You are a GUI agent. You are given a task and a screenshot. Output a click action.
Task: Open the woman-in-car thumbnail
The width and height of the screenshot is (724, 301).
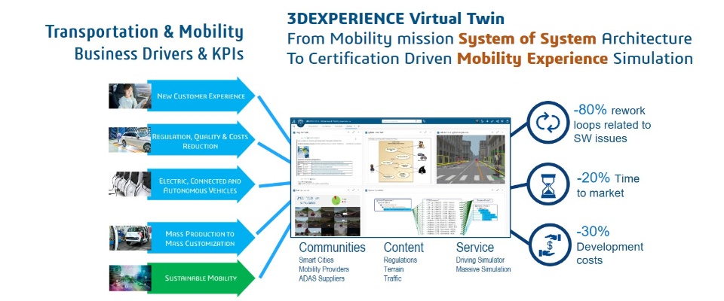tap(129, 96)
